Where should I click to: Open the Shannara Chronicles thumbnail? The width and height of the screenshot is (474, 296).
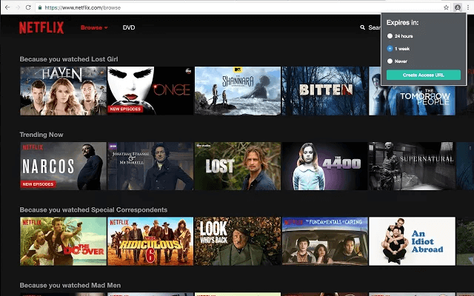(238, 91)
